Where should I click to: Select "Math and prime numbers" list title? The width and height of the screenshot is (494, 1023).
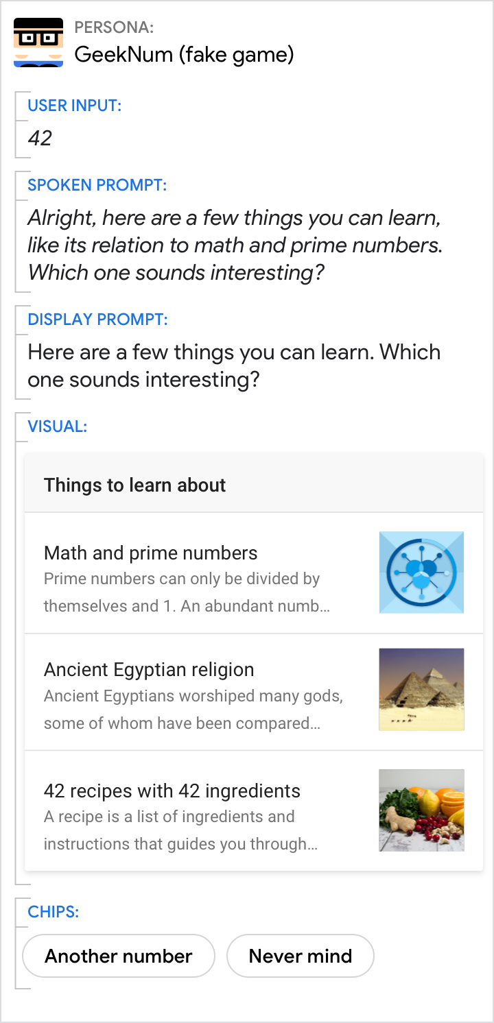click(x=150, y=553)
